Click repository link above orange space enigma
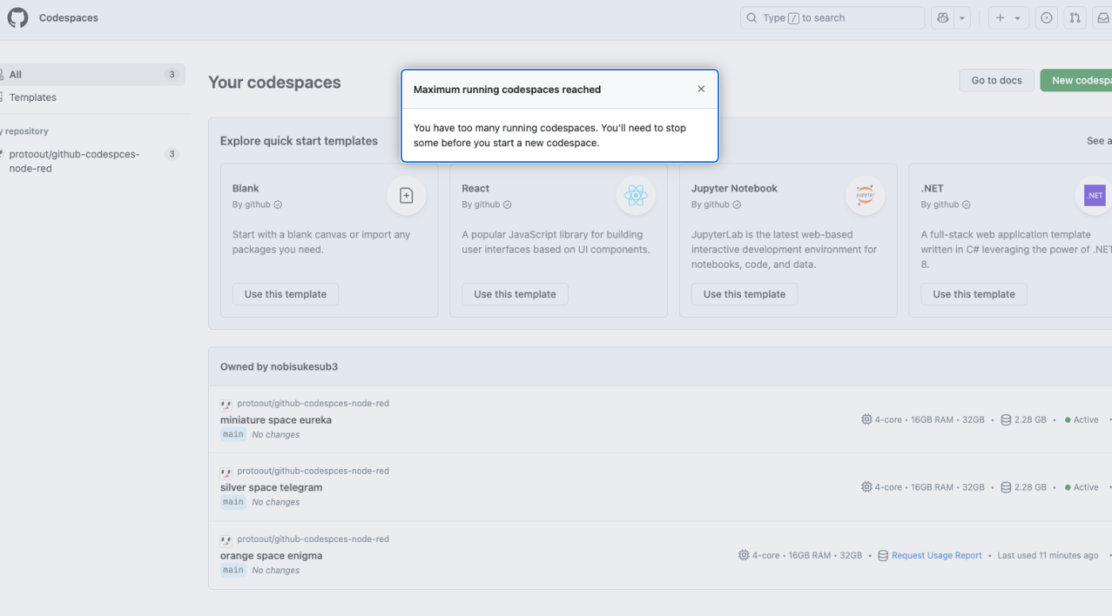This screenshot has width=1112, height=616. 313,539
